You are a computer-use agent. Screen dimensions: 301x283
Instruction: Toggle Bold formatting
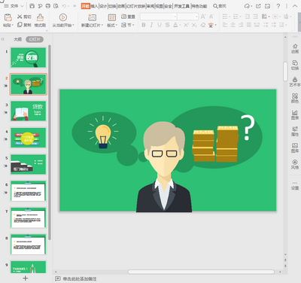click(x=144, y=25)
